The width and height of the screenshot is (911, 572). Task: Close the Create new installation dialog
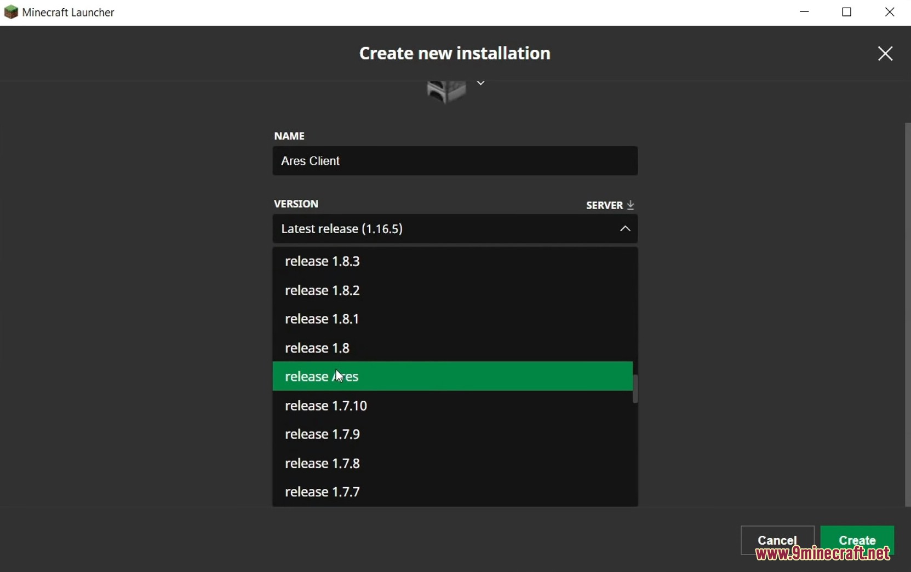(885, 53)
